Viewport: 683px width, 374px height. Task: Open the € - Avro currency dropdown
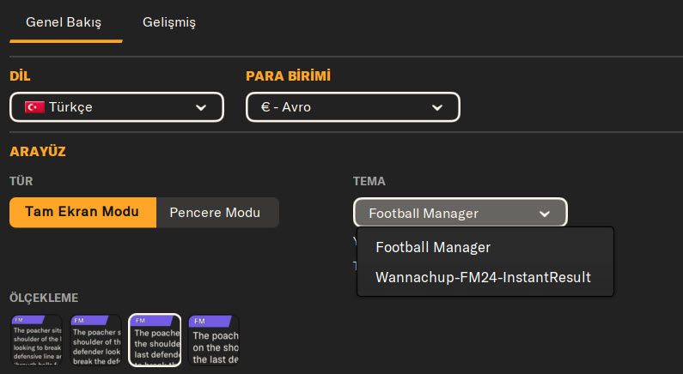coord(352,107)
